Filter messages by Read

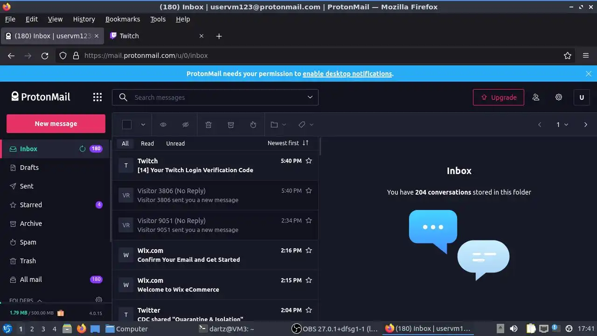pyautogui.click(x=147, y=143)
